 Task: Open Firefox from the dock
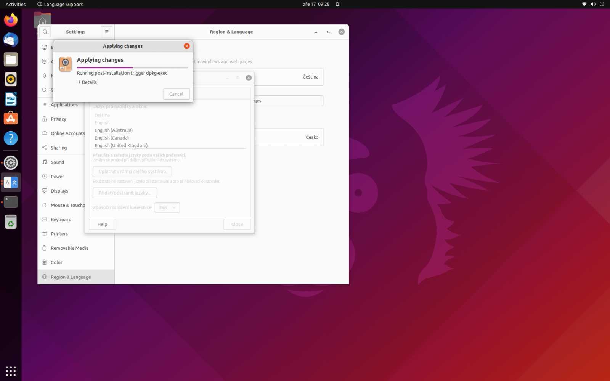pyautogui.click(x=11, y=20)
